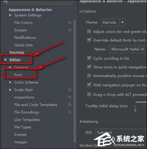Open the Keymap settings page
147x149 pixels.
(17, 52)
